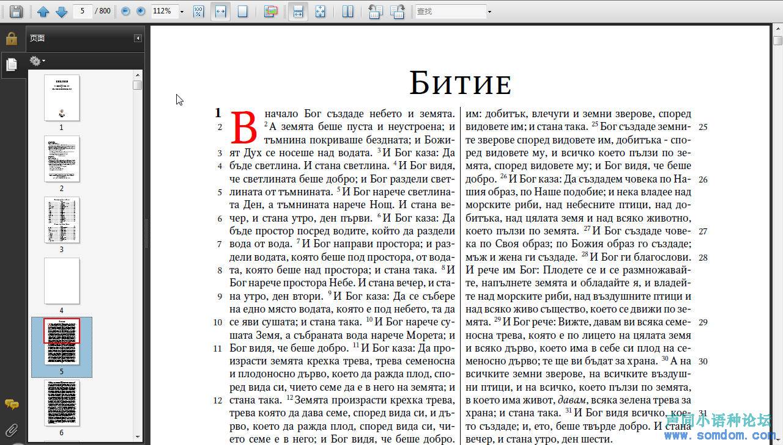Select page 2 thumbnail
Viewport: 783px width, 445px height.
62,159
